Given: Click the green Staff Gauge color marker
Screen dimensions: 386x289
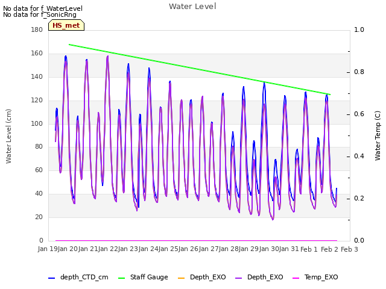Looking at the screenshot, I should pyautogui.click(x=122, y=278).
